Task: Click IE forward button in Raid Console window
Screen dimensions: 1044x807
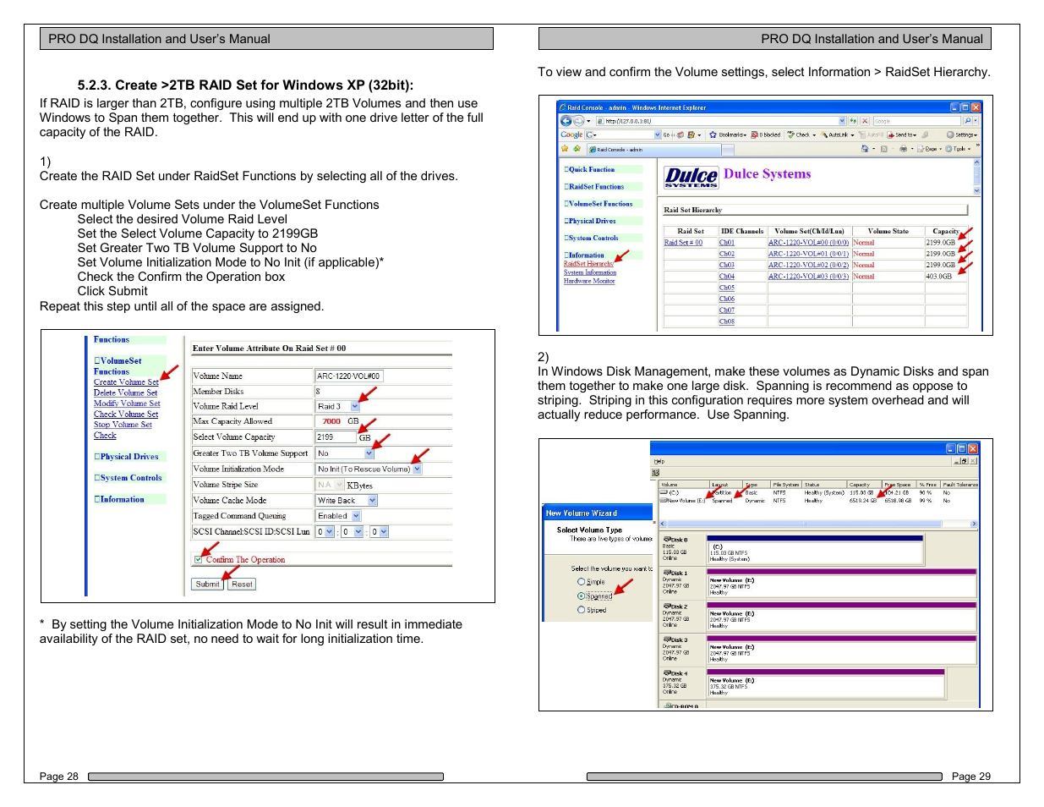Action: (x=578, y=121)
